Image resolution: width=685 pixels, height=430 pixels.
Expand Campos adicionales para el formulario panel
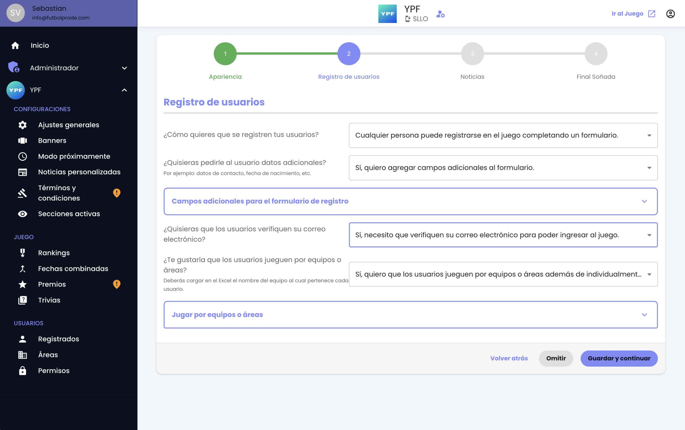tap(410, 201)
